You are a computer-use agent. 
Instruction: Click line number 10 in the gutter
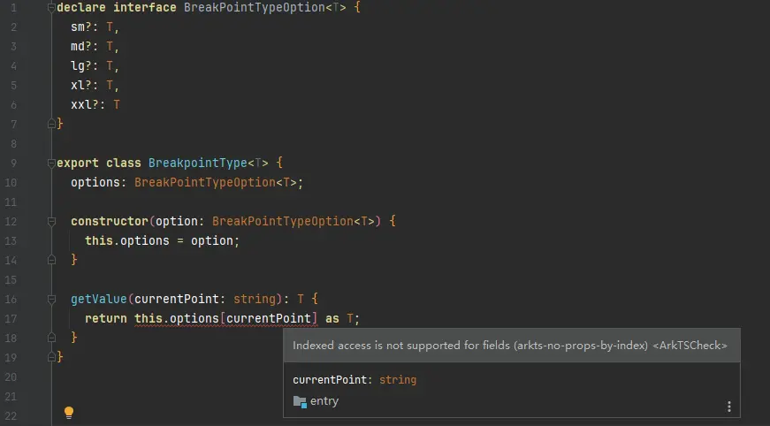point(10,182)
